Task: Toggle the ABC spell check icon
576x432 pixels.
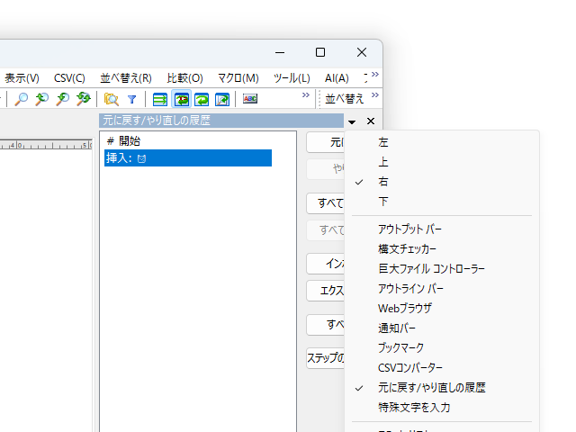Action: (250, 98)
